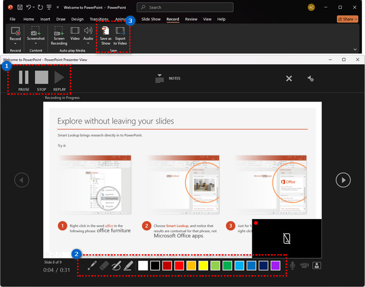Expand the Record button dropdown arrow

[x=16, y=43]
